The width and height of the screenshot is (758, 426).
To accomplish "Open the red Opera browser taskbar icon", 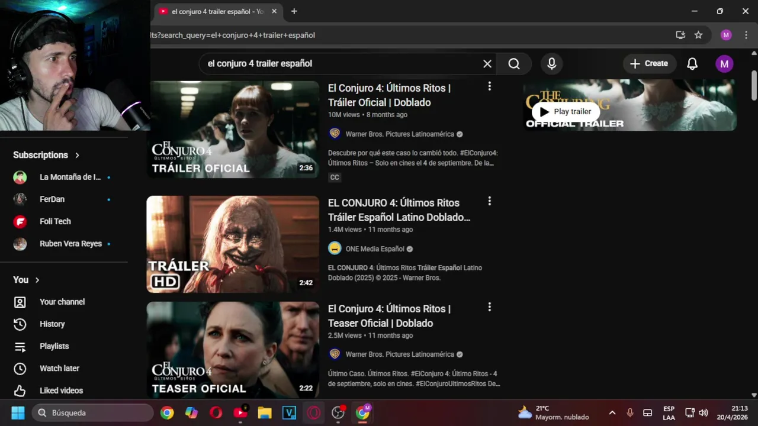I will coord(216,413).
